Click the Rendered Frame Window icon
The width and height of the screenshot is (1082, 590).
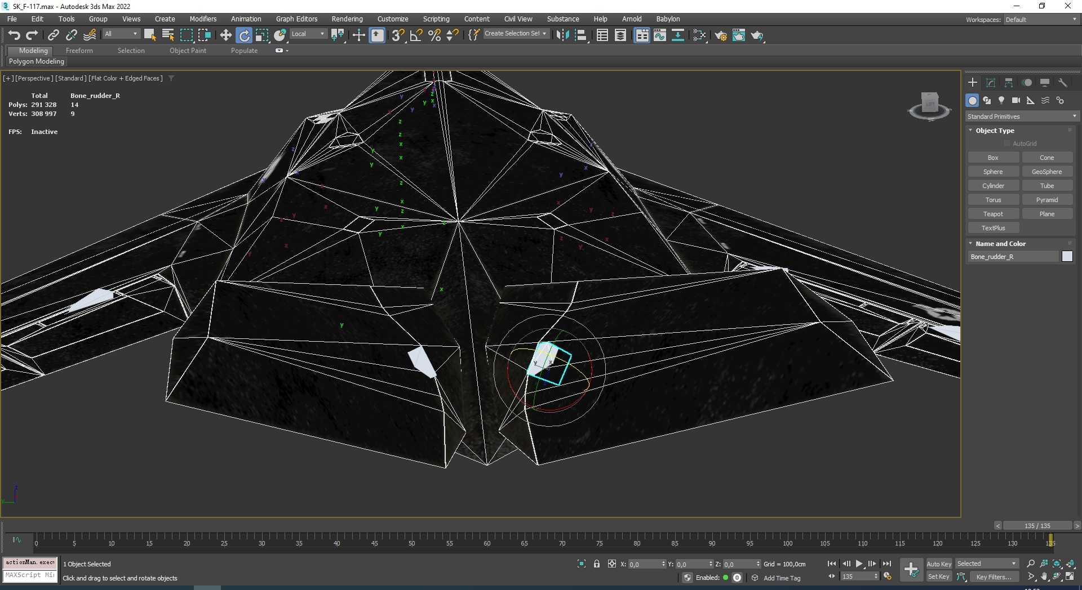(739, 35)
